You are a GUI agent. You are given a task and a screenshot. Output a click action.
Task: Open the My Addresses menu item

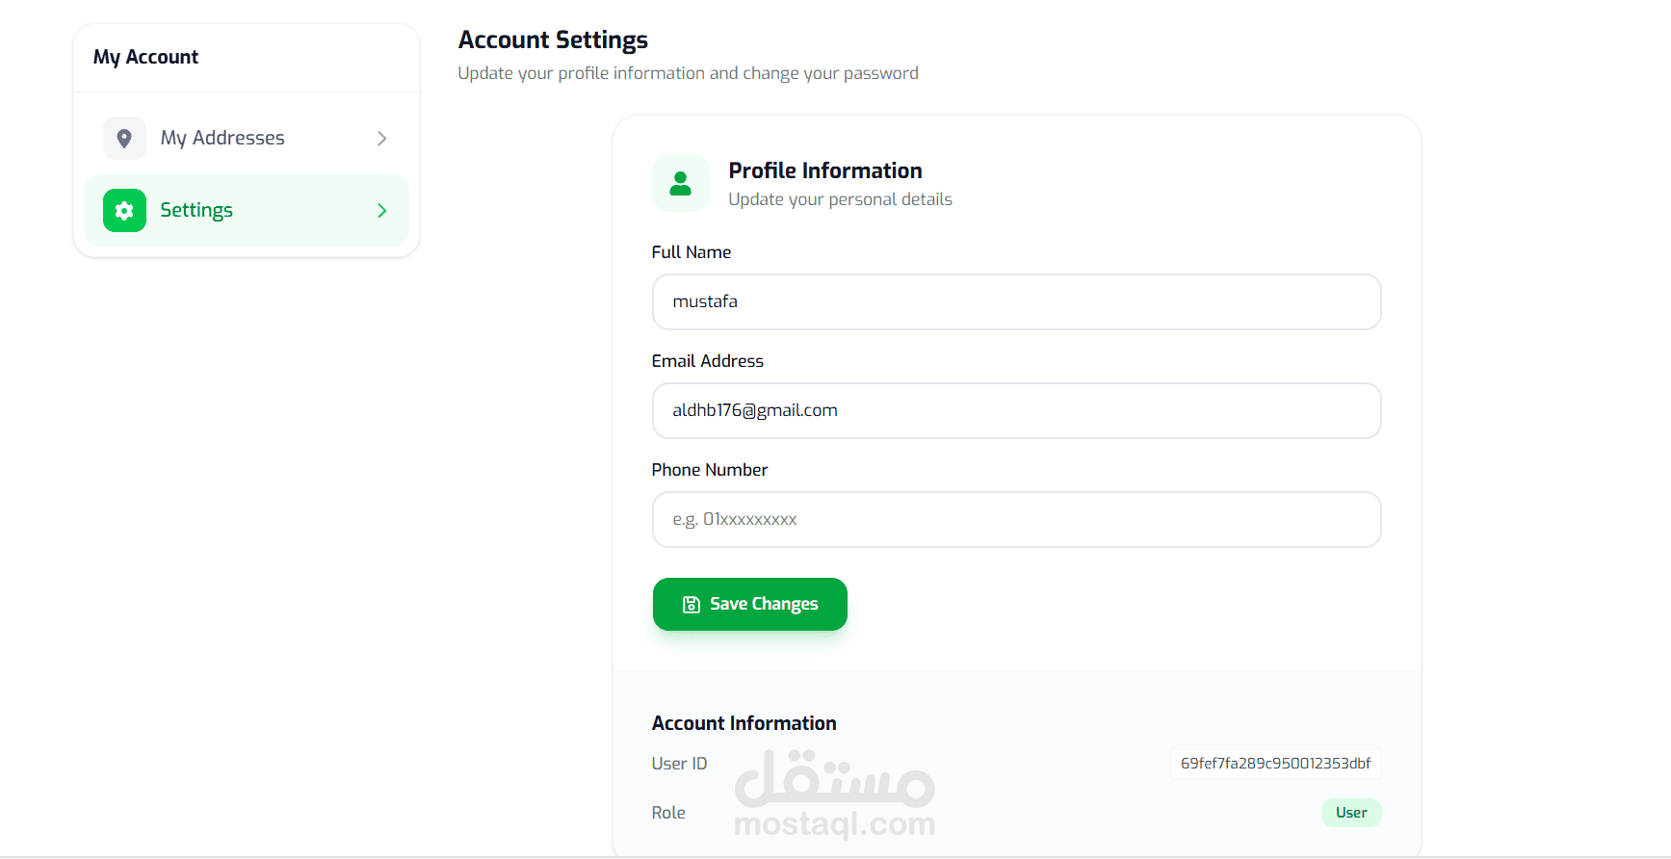(x=247, y=139)
